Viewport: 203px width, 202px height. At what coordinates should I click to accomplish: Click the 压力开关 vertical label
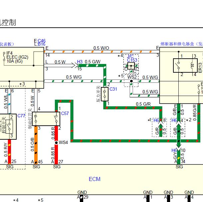click(x=99, y=94)
